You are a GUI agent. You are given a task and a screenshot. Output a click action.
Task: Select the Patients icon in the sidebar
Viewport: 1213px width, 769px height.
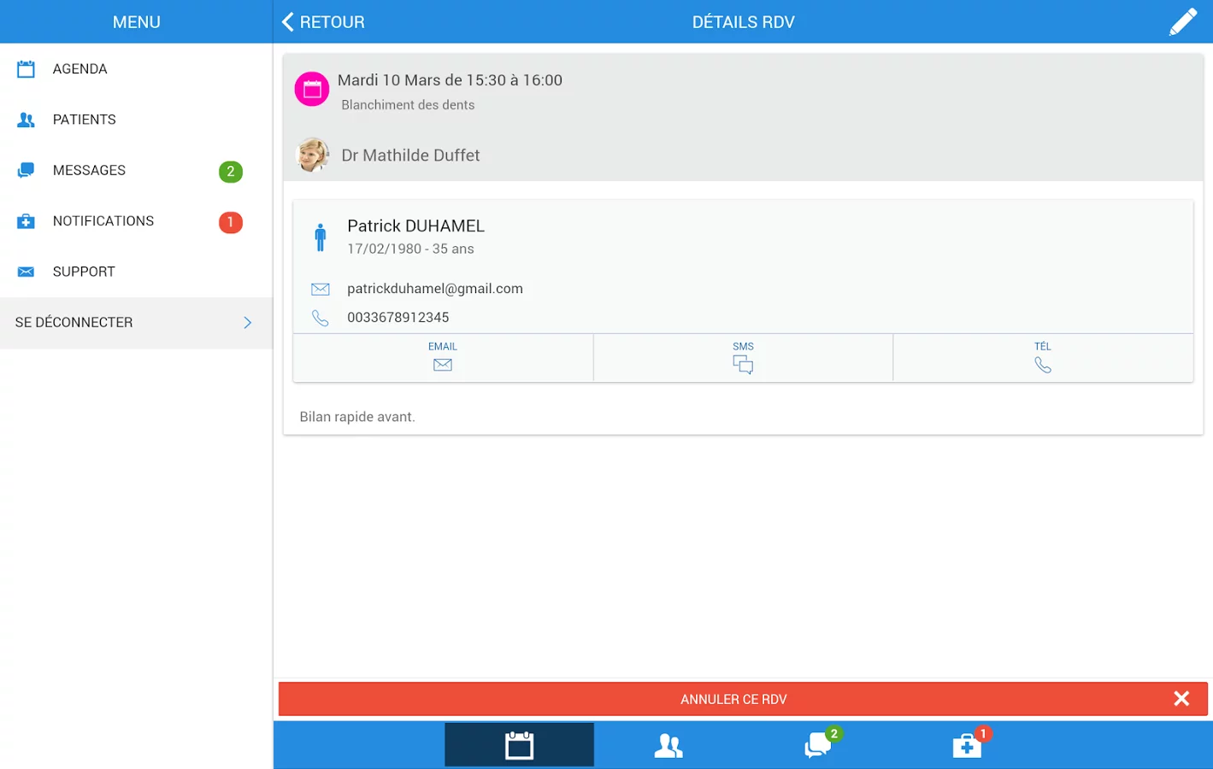pyautogui.click(x=26, y=119)
